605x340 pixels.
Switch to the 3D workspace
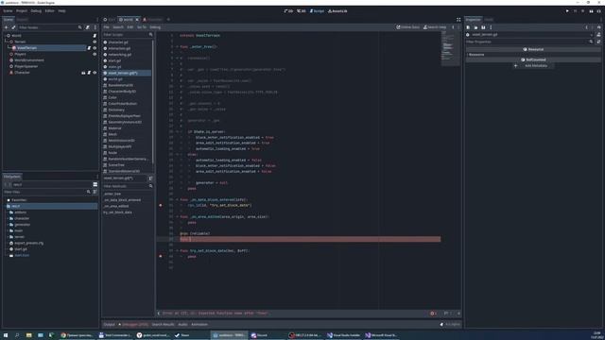tap(302, 10)
